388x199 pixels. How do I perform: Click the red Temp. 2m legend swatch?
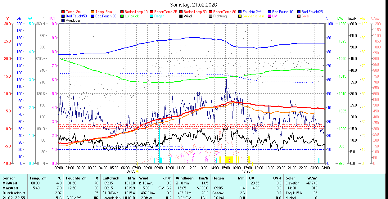pyautogui.click(x=63, y=12)
